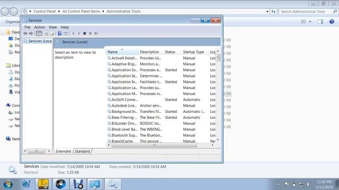Toggle the Show/Hide Action Pane toolbar icon
This screenshot has height=190, width=339.
pos(66,34)
